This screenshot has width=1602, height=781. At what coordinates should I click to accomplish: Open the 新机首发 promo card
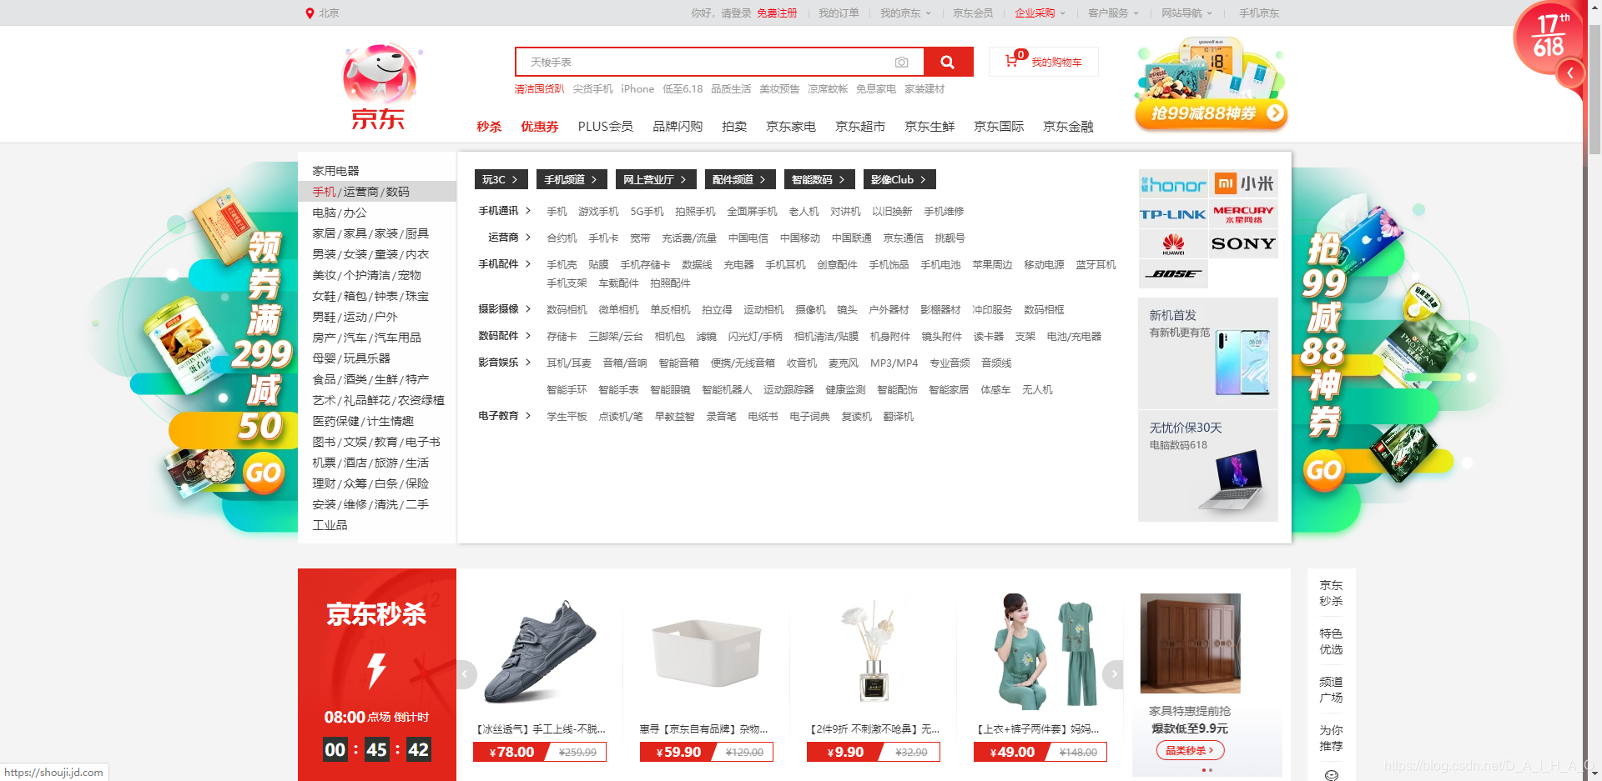click(1208, 353)
